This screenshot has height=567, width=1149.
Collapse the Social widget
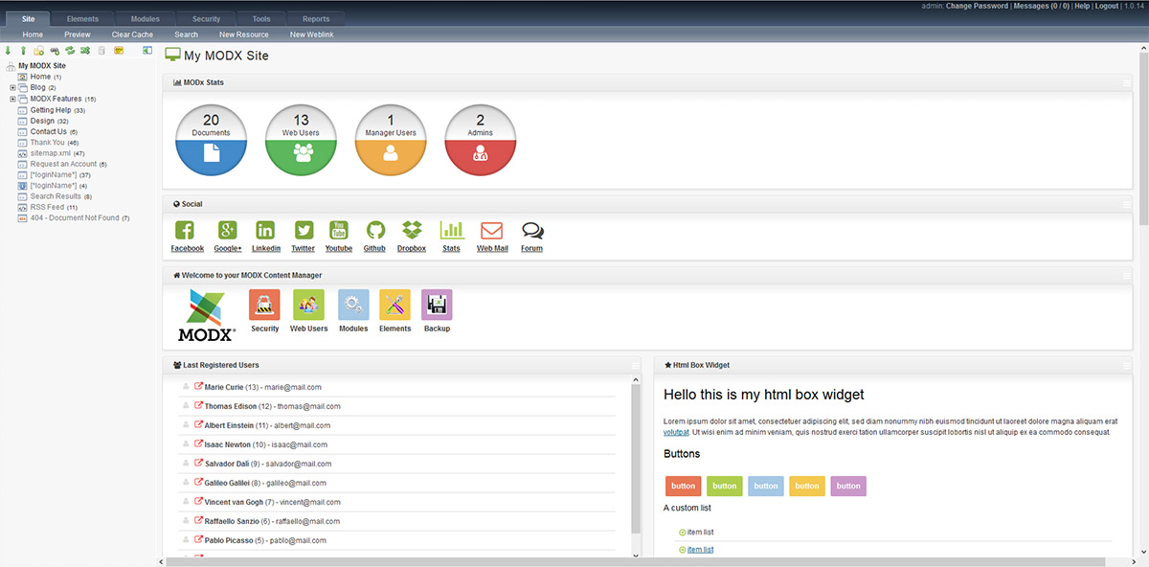(x=1127, y=204)
